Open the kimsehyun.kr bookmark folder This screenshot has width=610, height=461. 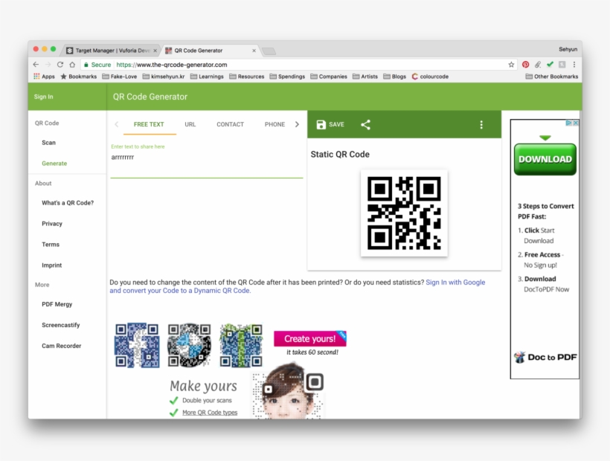tap(164, 77)
